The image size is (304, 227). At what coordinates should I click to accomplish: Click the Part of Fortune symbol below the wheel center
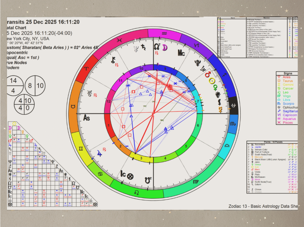point(130,176)
